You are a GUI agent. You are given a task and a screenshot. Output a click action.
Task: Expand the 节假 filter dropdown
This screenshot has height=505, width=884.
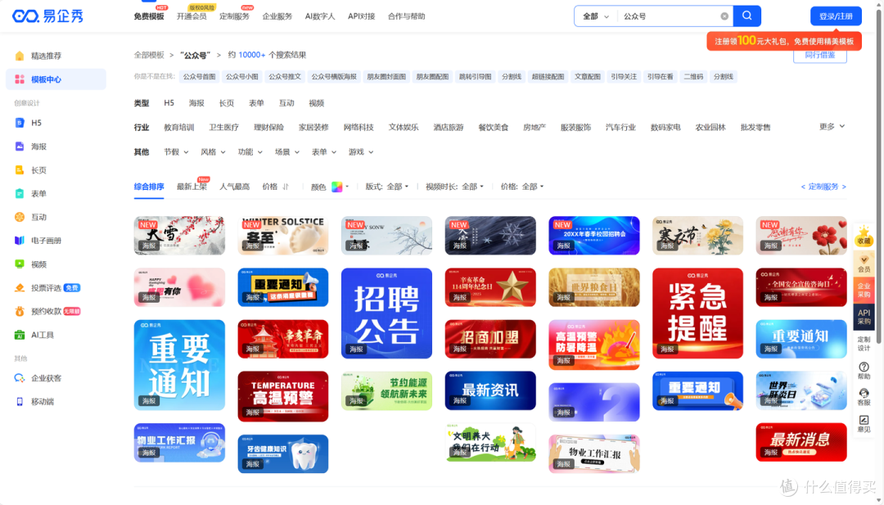coord(175,152)
